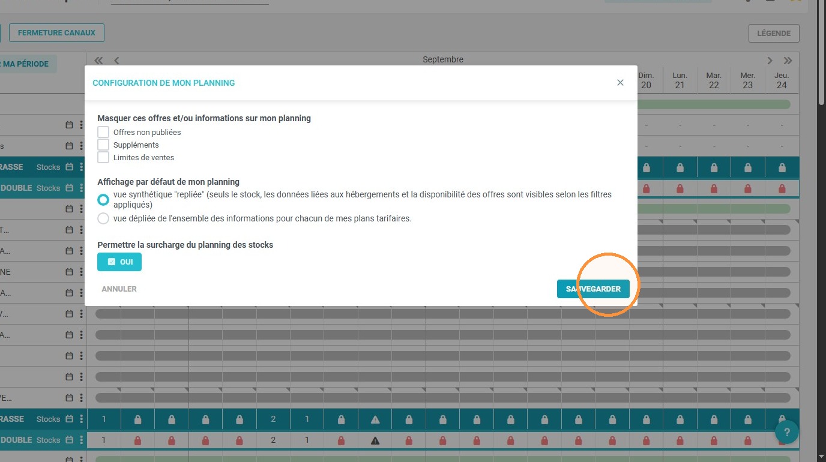The image size is (826, 462).
Task: Click the "Septembre" month label
Action: [x=443, y=60]
